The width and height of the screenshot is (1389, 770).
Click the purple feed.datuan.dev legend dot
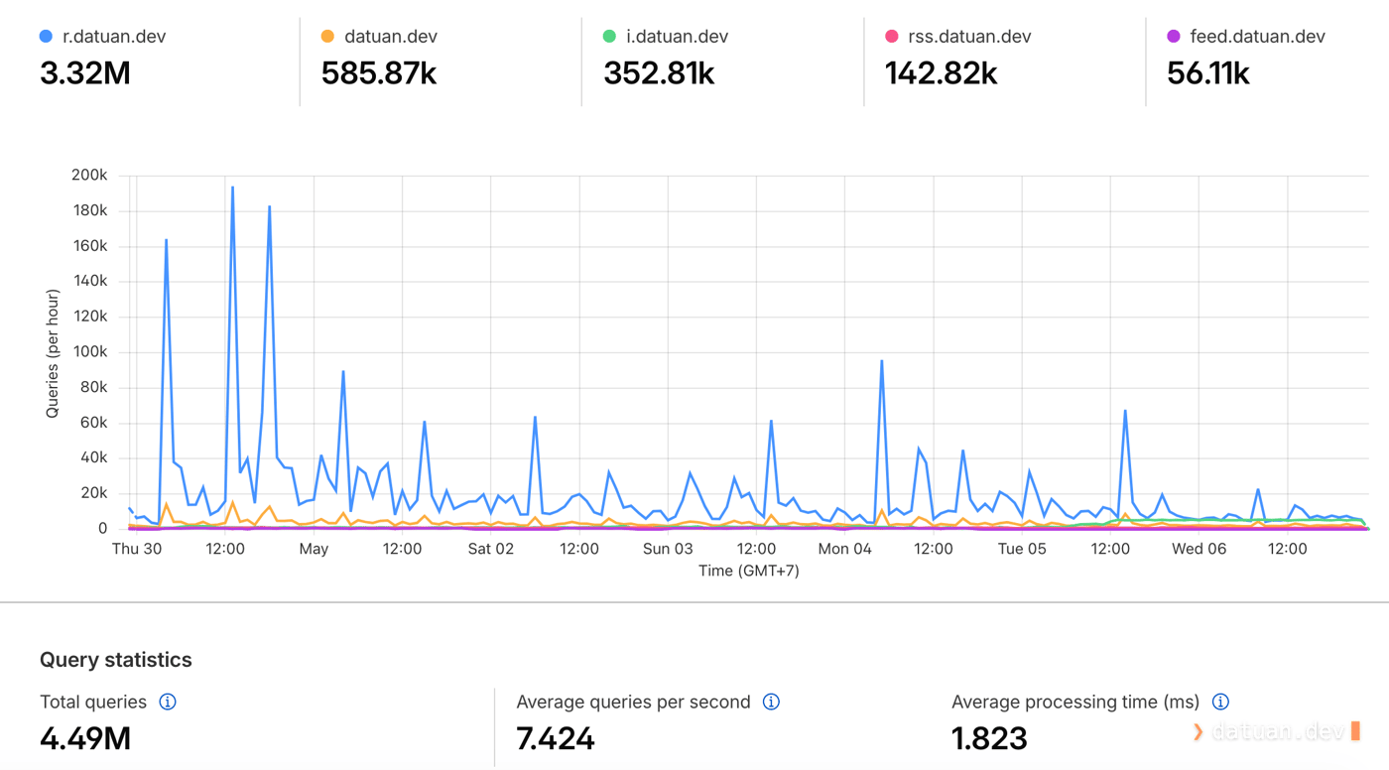click(1174, 37)
